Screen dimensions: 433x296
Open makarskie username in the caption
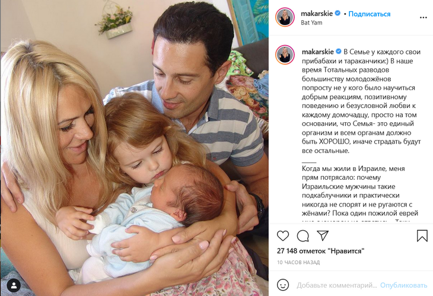[x=317, y=52]
